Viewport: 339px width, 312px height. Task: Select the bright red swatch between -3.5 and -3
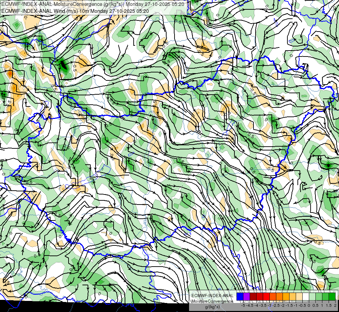click(266, 296)
